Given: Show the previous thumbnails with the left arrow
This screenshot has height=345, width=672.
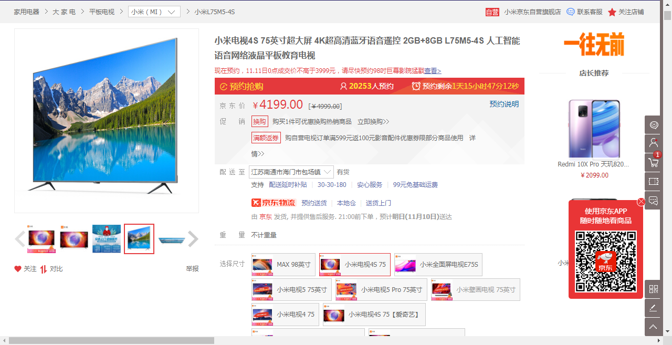Looking at the screenshot, I should [x=20, y=239].
